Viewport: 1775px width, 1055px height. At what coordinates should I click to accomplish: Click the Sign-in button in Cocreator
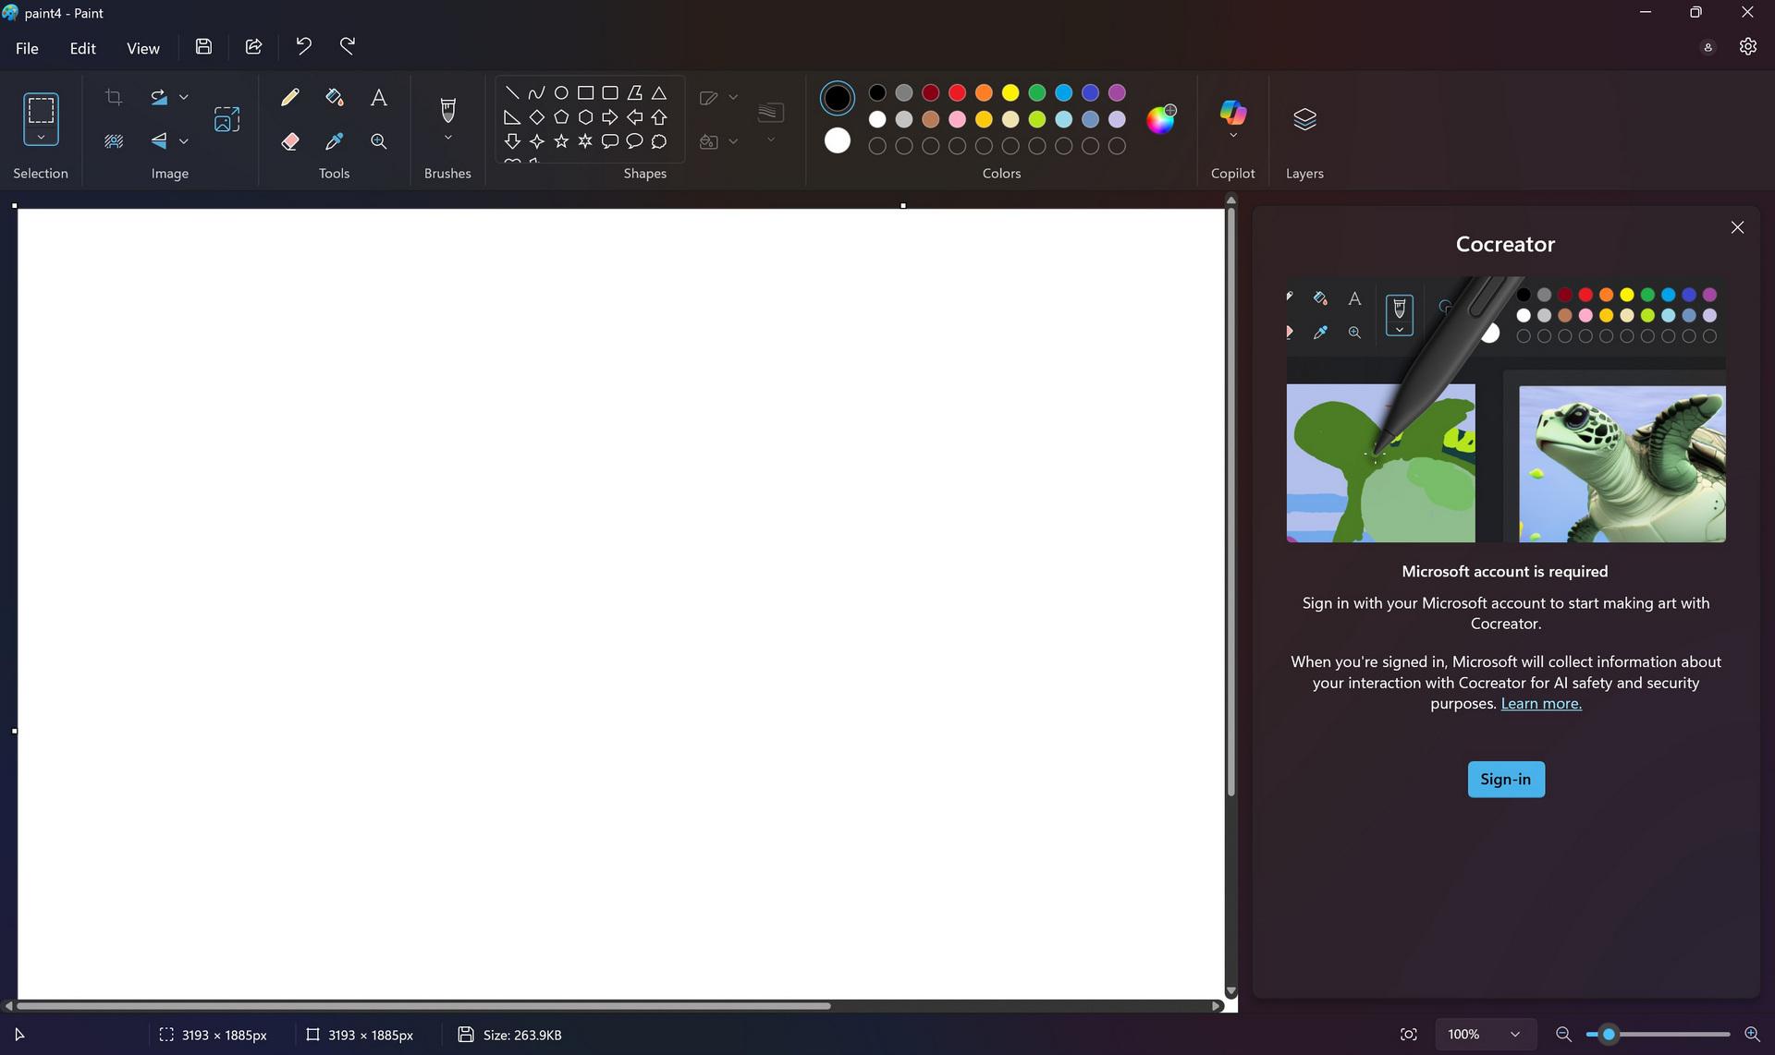click(1505, 779)
